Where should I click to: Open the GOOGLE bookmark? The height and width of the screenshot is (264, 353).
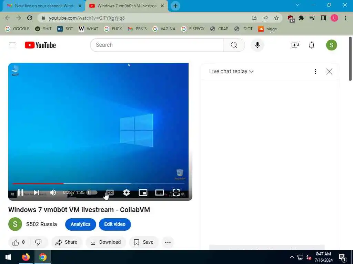pyautogui.click(x=17, y=29)
